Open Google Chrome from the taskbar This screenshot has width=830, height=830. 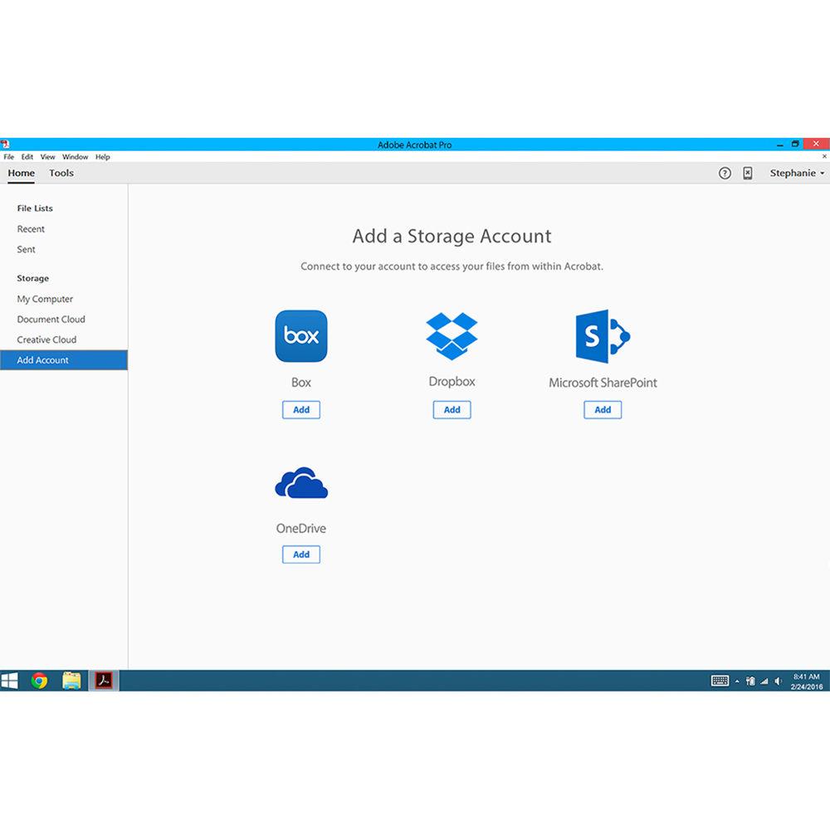[x=39, y=681]
